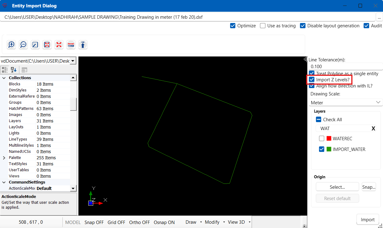
Task: Uncheck the Import Z Levels checkbox
Action: point(312,80)
